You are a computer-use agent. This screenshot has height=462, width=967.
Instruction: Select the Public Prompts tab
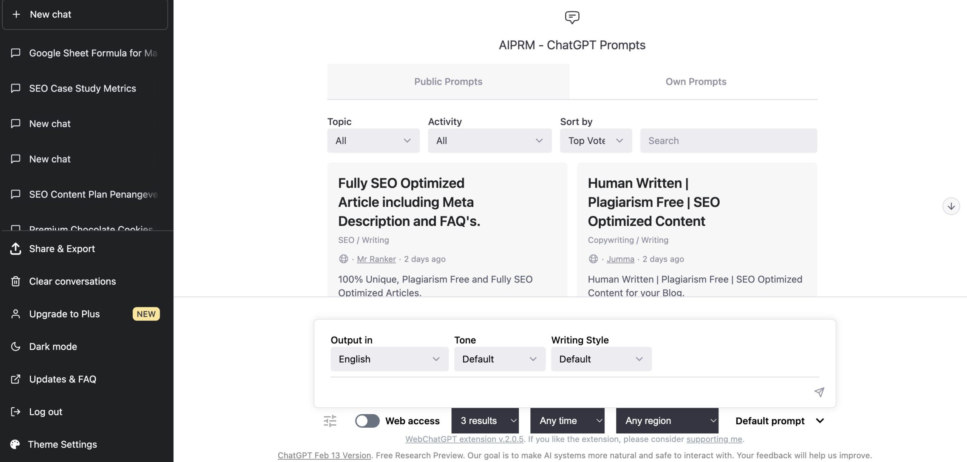coord(448,81)
